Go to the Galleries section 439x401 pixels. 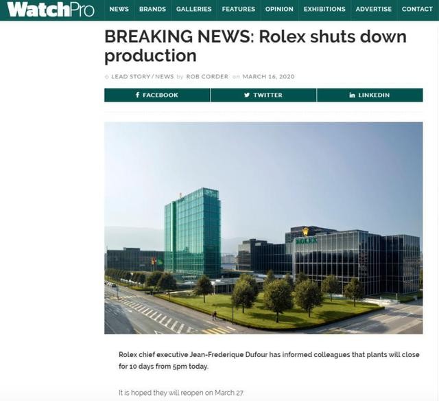[x=193, y=9]
